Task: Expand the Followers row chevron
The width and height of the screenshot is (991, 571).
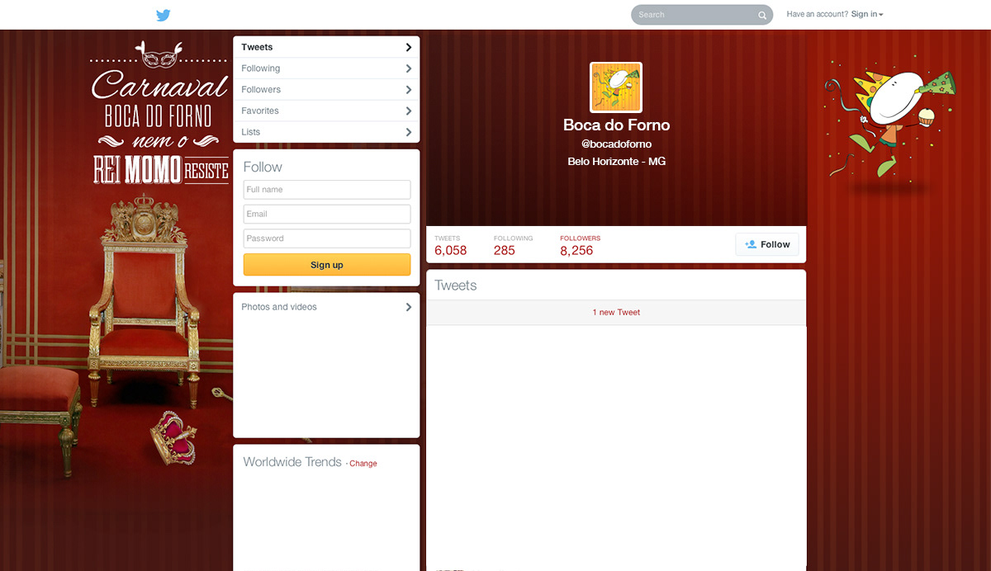Action: pyautogui.click(x=409, y=89)
